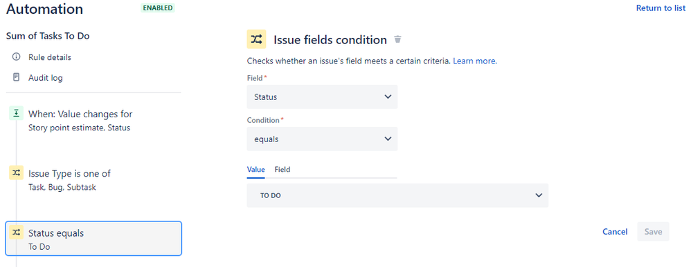
Task: Click the trash icon beside Issue fields condition
Action: (x=397, y=39)
